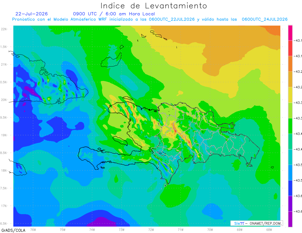Click the "0900 UTC / 6:00 am Hora Local" text

(x=114, y=14)
